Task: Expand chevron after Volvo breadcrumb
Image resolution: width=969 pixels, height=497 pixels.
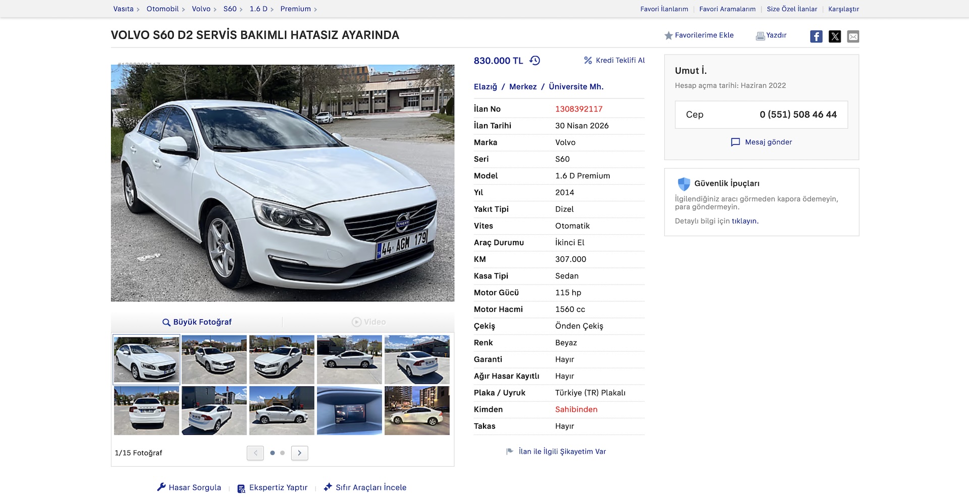Action: pos(215,10)
